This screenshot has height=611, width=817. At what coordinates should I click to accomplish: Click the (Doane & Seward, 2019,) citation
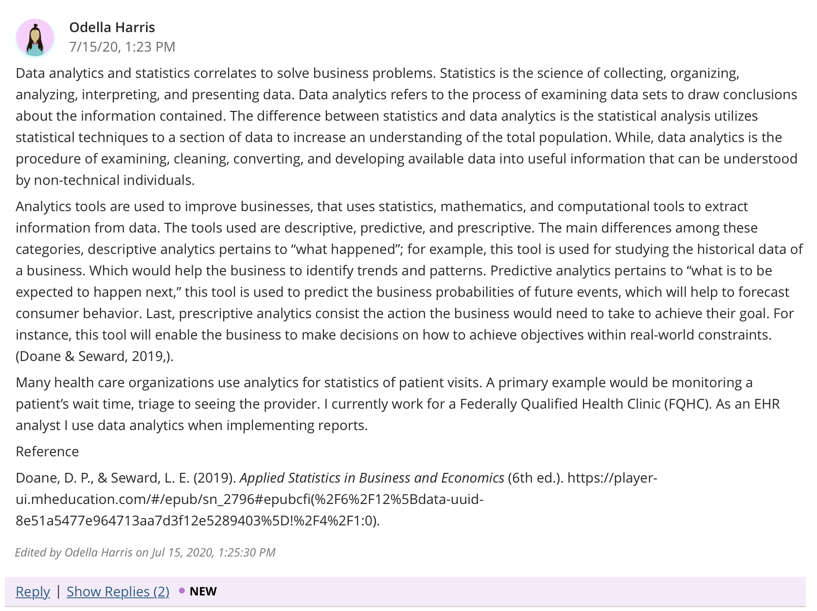click(x=94, y=356)
